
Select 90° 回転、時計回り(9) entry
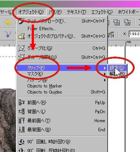click(x=62, y=142)
